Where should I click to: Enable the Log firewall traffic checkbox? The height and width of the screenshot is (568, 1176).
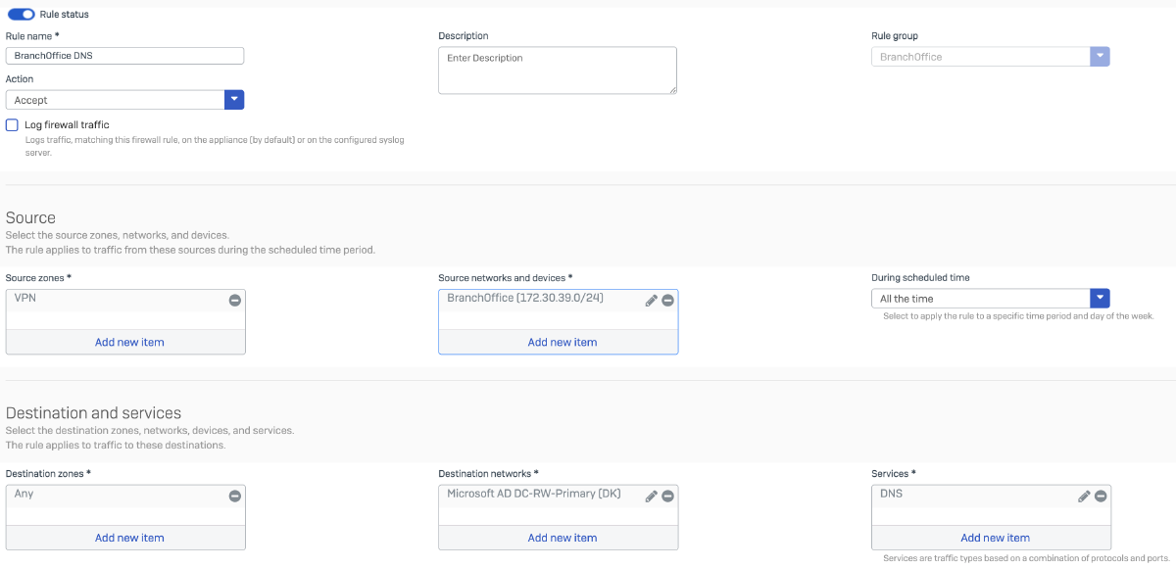[11, 124]
